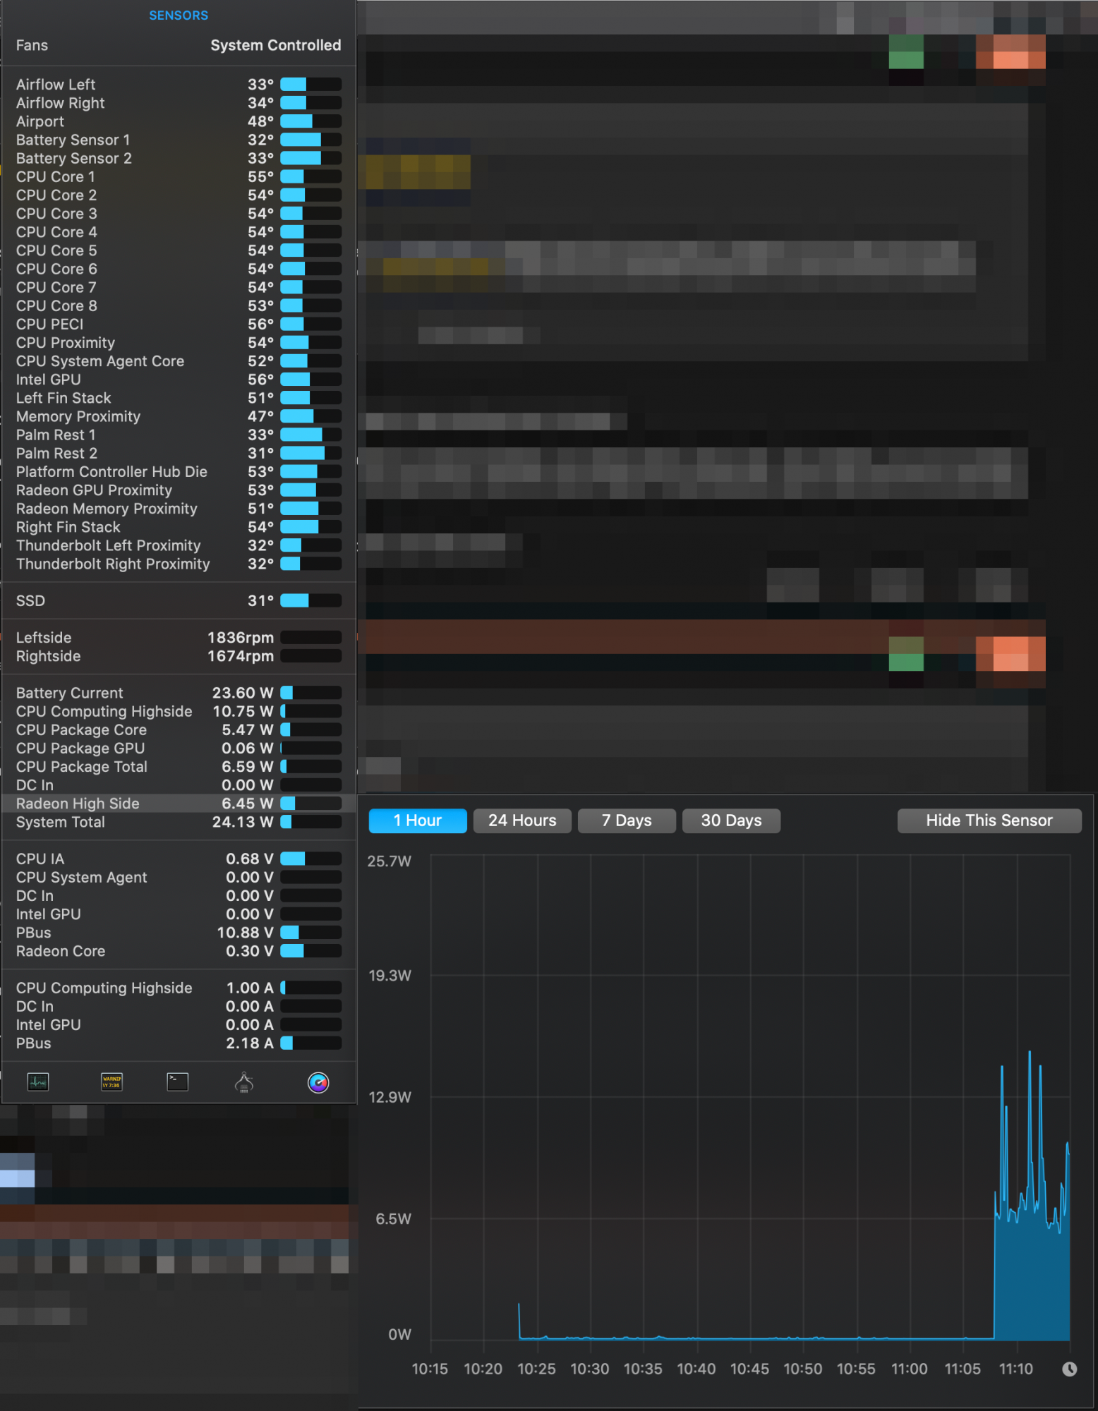Image resolution: width=1098 pixels, height=1411 pixels.
Task: Select the CPU Core 6 row
Action: click(179, 269)
